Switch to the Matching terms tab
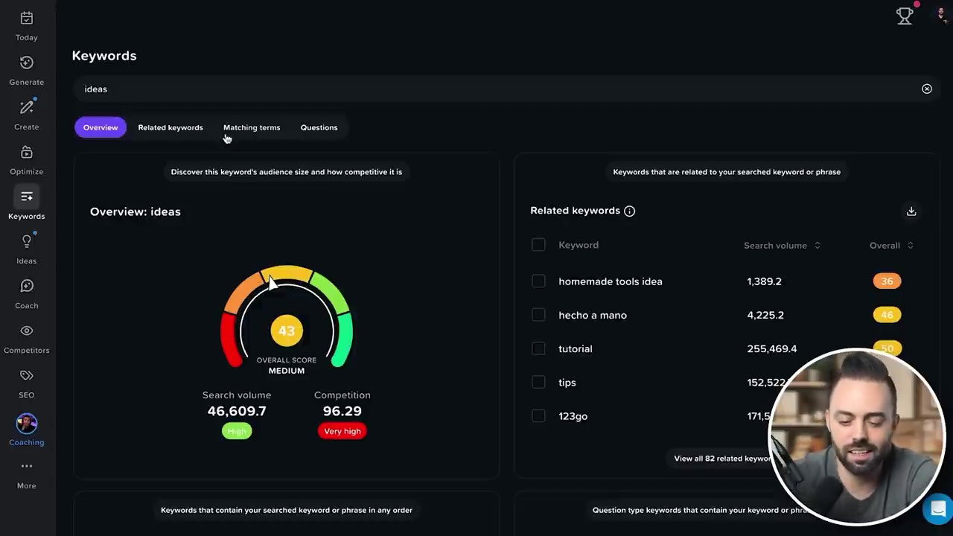Screen dimensions: 953x536 pyautogui.click(x=252, y=127)
